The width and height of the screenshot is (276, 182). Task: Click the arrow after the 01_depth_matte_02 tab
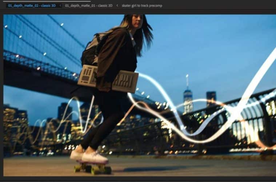(60, 6)
